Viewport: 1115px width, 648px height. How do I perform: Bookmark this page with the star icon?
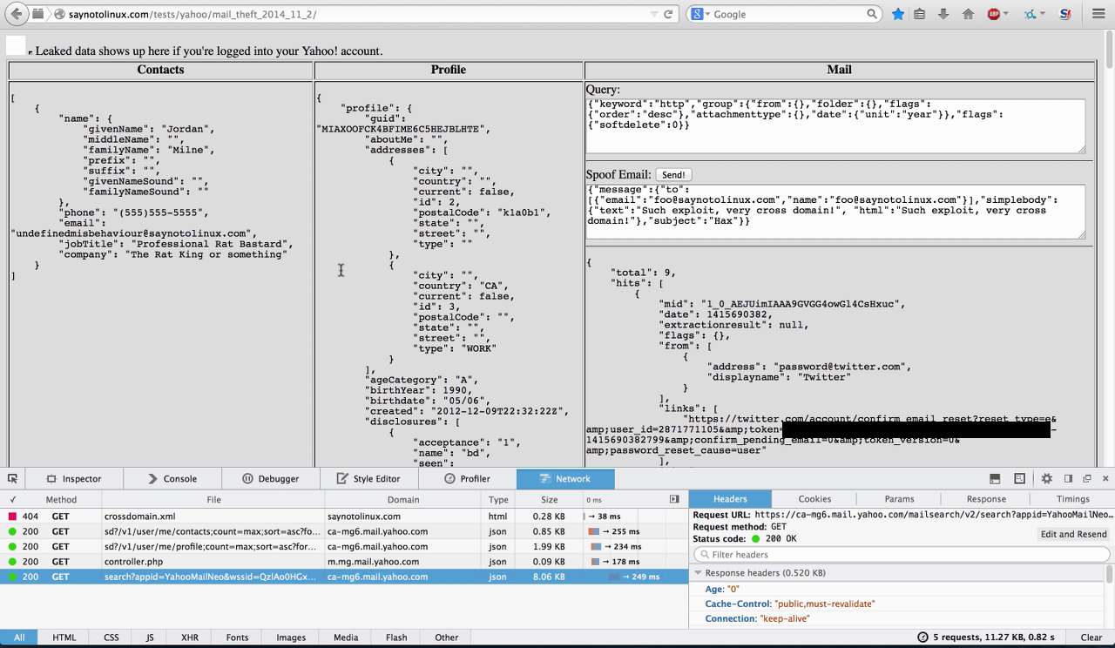(898, 14)
